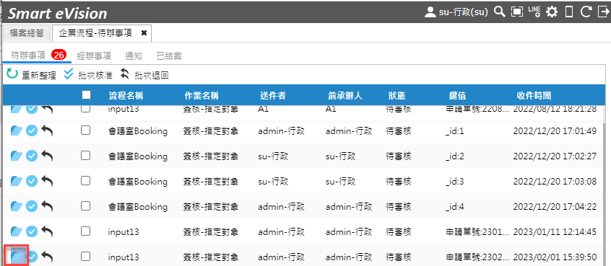Click the su-行政(su) username text
The height and width of the screenshot is (266, 611).
[464, 12]
